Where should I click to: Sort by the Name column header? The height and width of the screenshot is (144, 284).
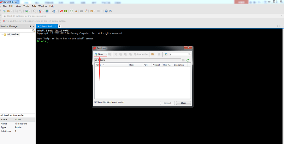(111, 65)
